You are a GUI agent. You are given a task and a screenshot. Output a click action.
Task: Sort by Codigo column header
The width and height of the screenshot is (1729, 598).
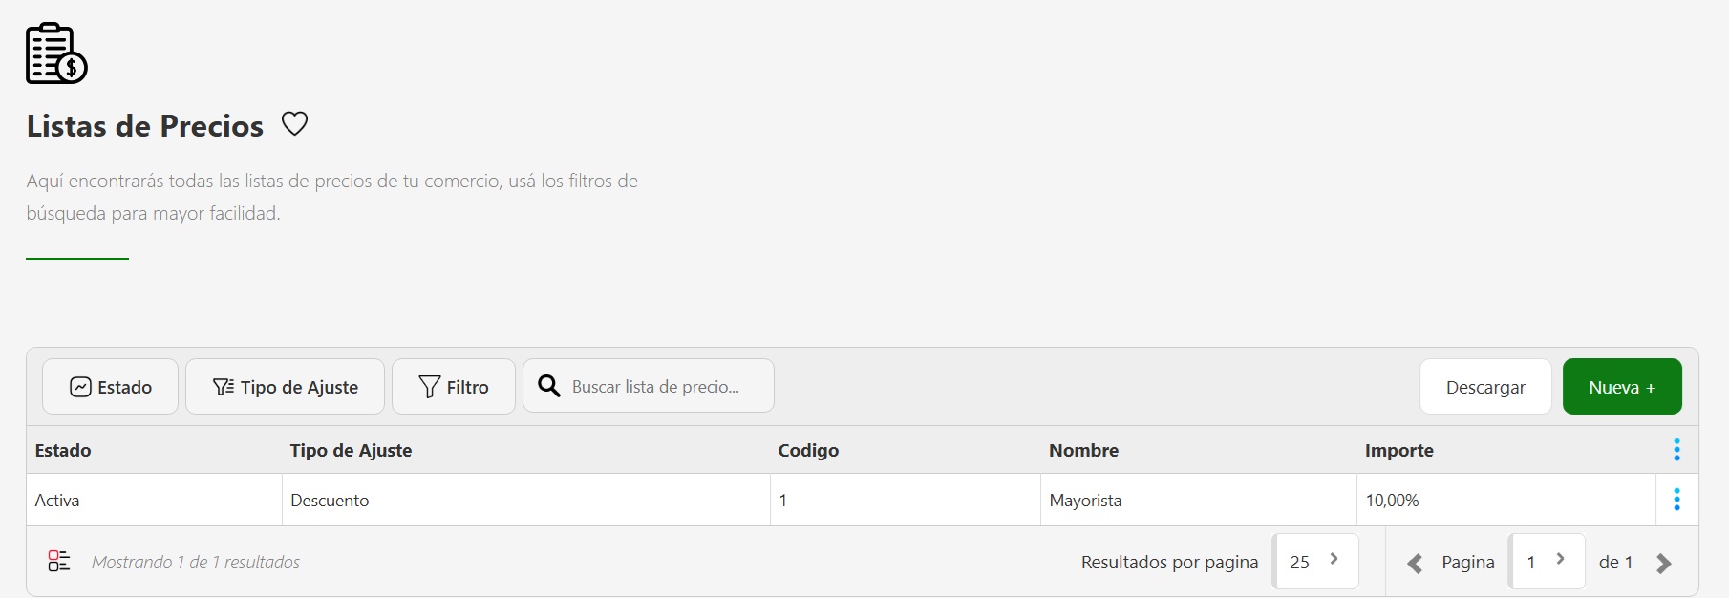pos(808,450)
